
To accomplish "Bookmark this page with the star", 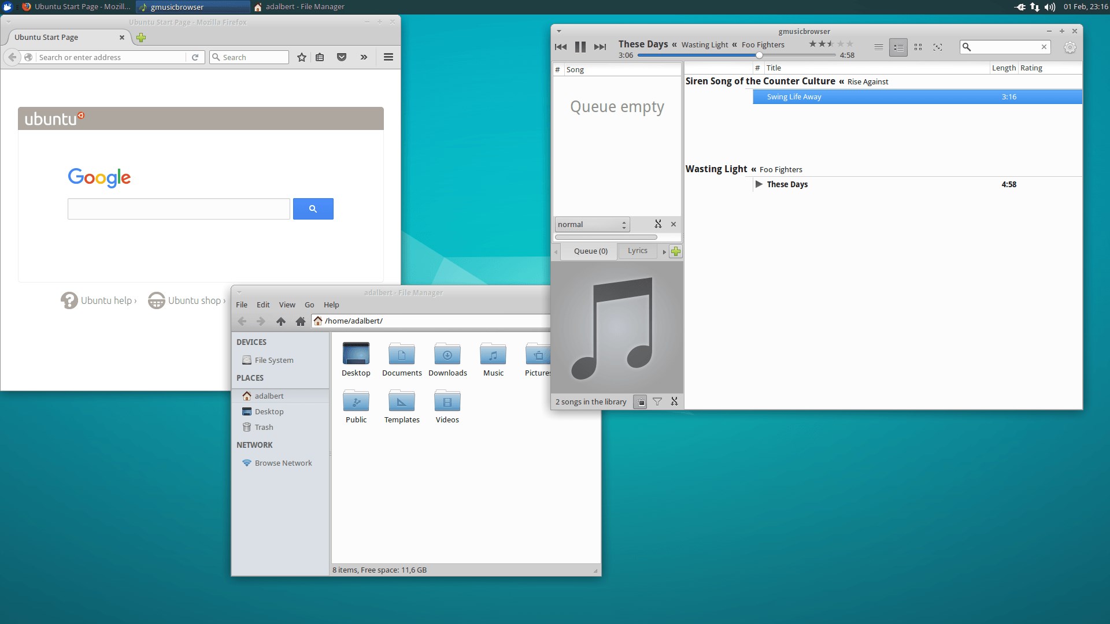I will [x=301, y=57].
